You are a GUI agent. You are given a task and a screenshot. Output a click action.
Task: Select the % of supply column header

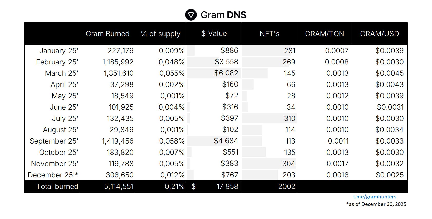161,34
